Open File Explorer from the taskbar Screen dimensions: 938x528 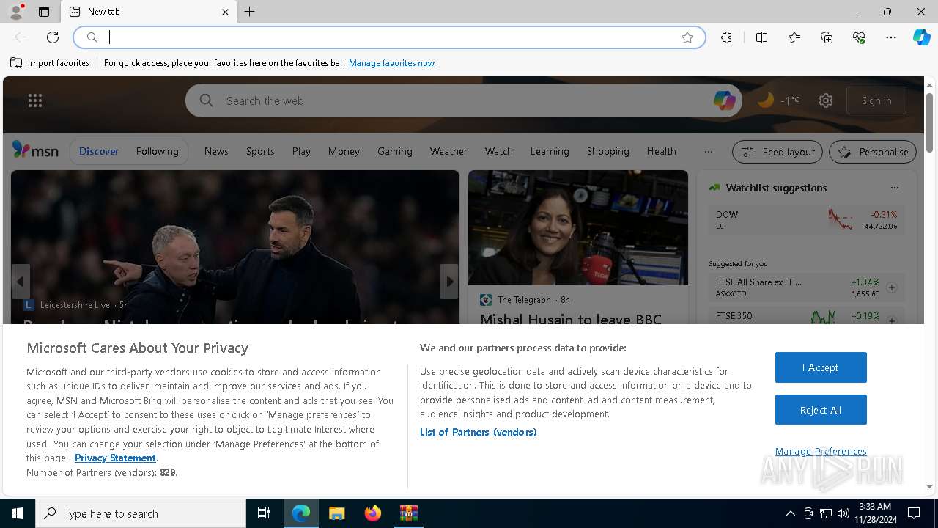click(336, 513)
